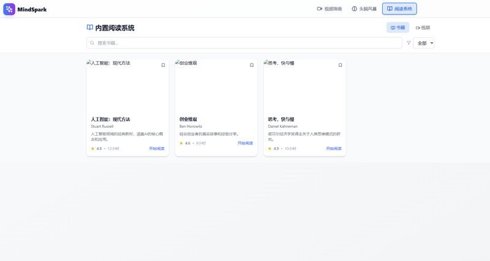Click the filter funnel icon

pos(409,43)
